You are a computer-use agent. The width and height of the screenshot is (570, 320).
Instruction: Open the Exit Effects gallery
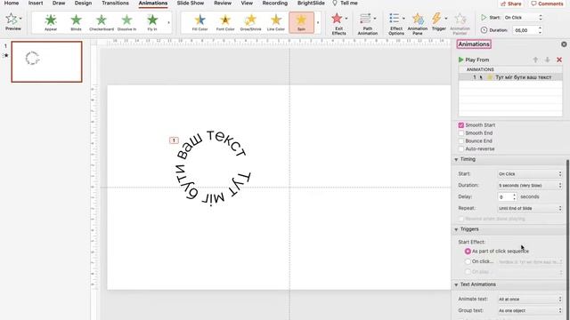pyautogui.click(x=338, y=24)
